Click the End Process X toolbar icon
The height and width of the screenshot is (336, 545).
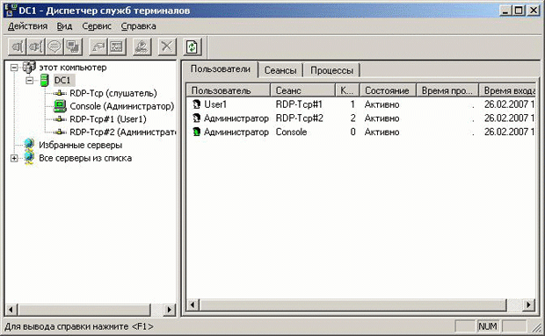[167, 46]
